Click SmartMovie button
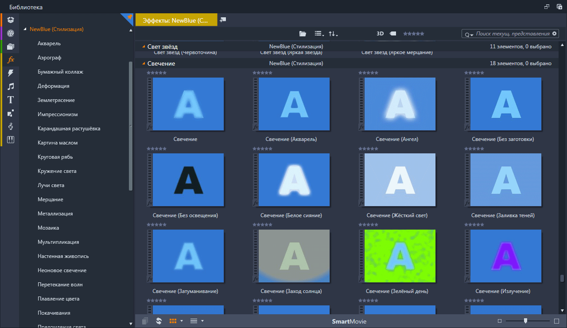Viewport: 567px width, 328px height. pyautogui.click(x=349, y=321)
